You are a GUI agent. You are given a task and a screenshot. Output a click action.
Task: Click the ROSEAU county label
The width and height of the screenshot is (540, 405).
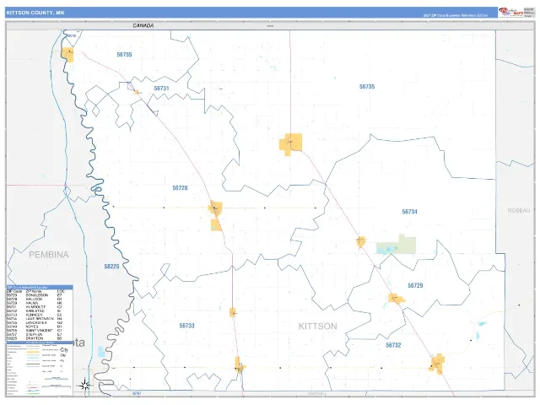coord(519,210)
